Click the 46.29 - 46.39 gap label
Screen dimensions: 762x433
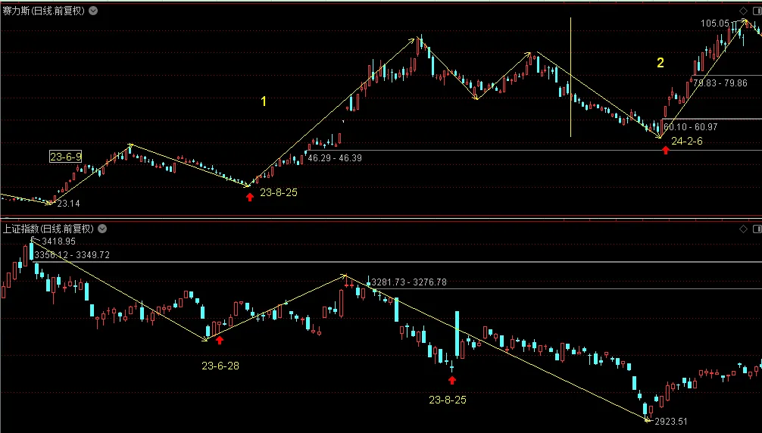pyautogui.click(x=335, y=157)
